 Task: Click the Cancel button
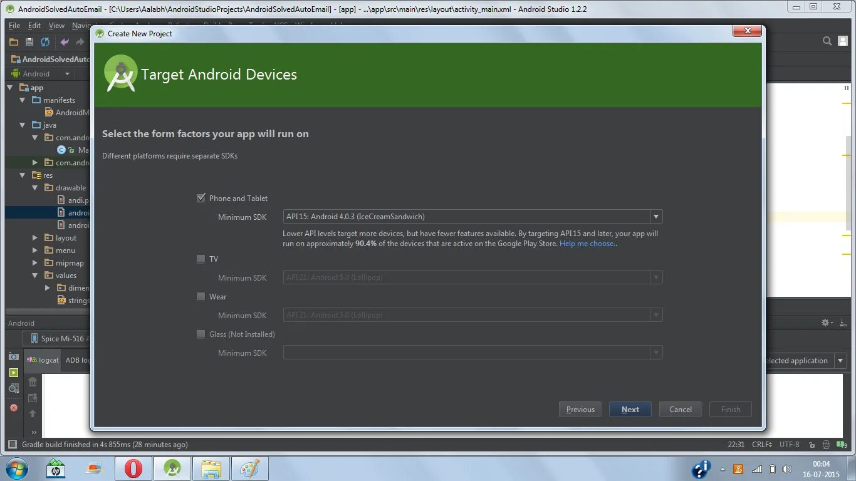click(x=681, y=410)
